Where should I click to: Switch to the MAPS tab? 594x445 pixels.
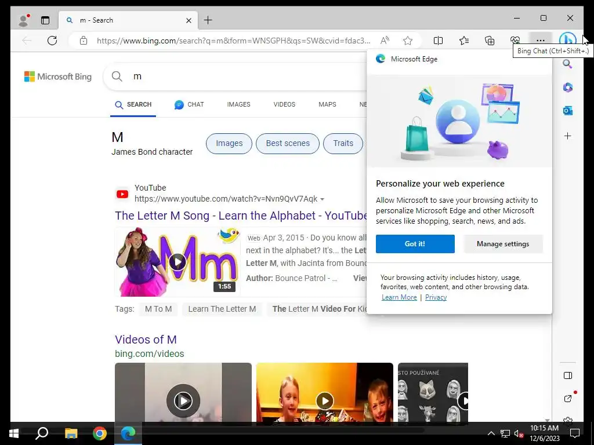point(327,104)
